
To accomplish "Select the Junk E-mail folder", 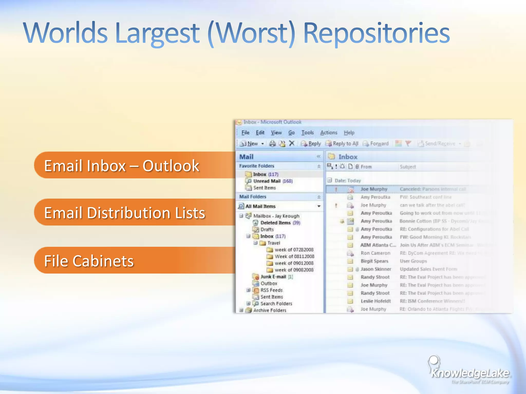I will [273, 277].
